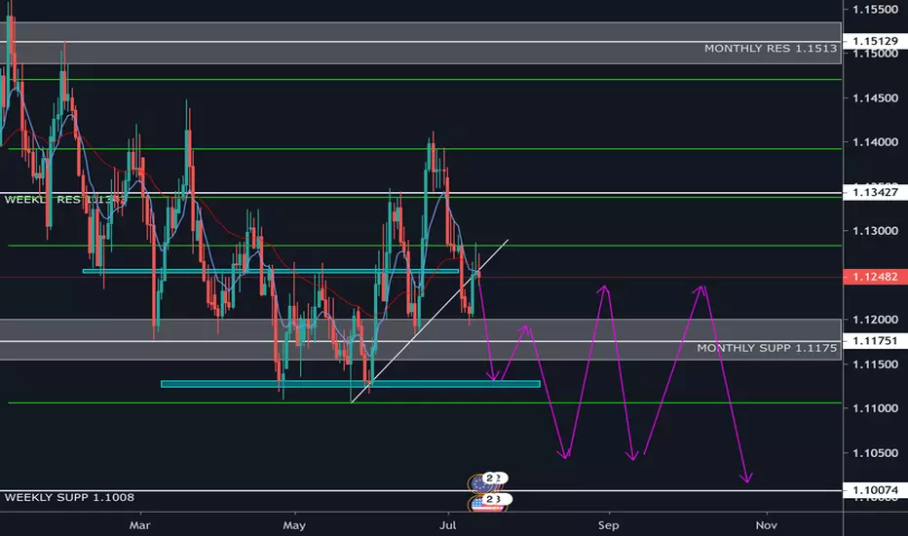Click the 1.14500 price axis value
The image size is (908, 536).
875,98
